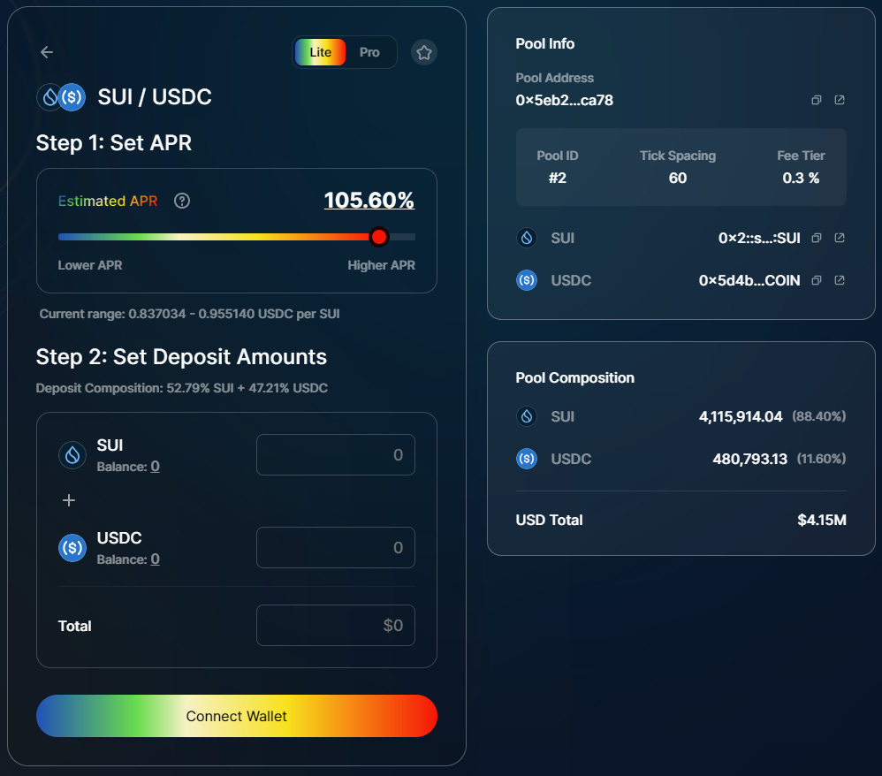Click the Pool Info heading
This screenshot has height=776, width=882.
[545, 44]
